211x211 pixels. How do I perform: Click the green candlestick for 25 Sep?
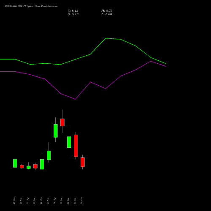coord(49,155)
